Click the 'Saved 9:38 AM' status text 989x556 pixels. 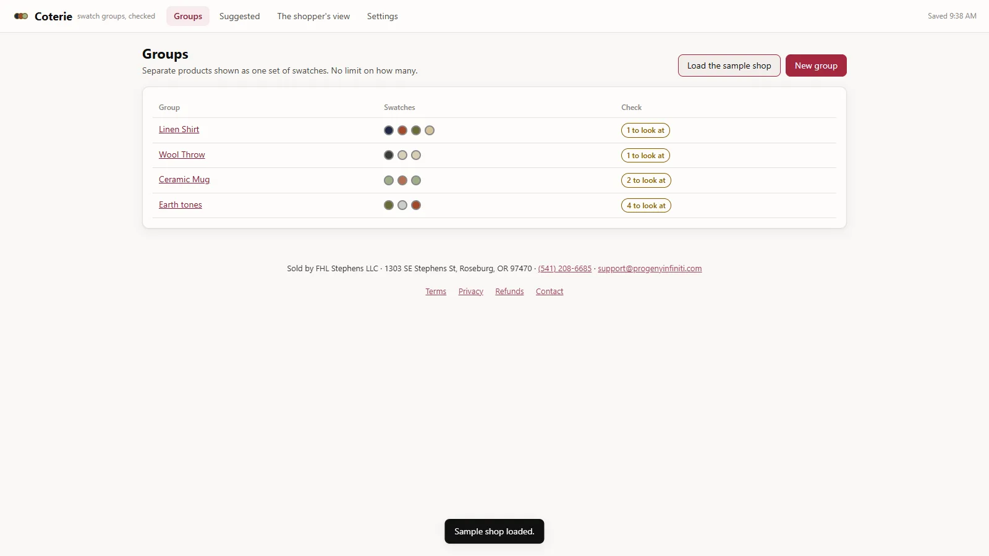click(952, 16)
